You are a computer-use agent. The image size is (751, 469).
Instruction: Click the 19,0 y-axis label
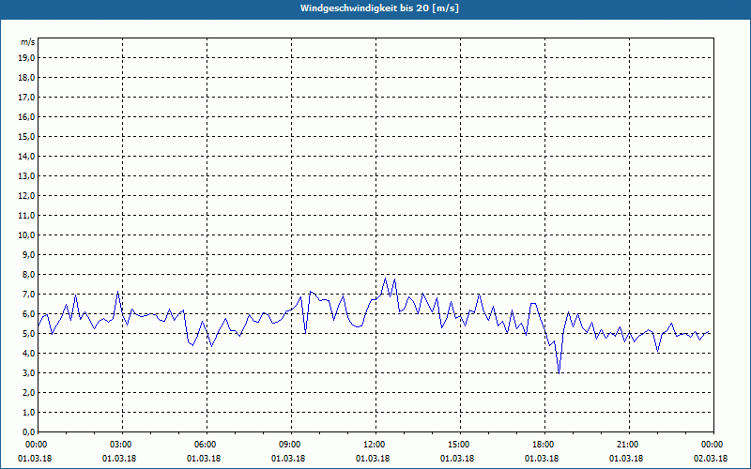tap(26, 58)
